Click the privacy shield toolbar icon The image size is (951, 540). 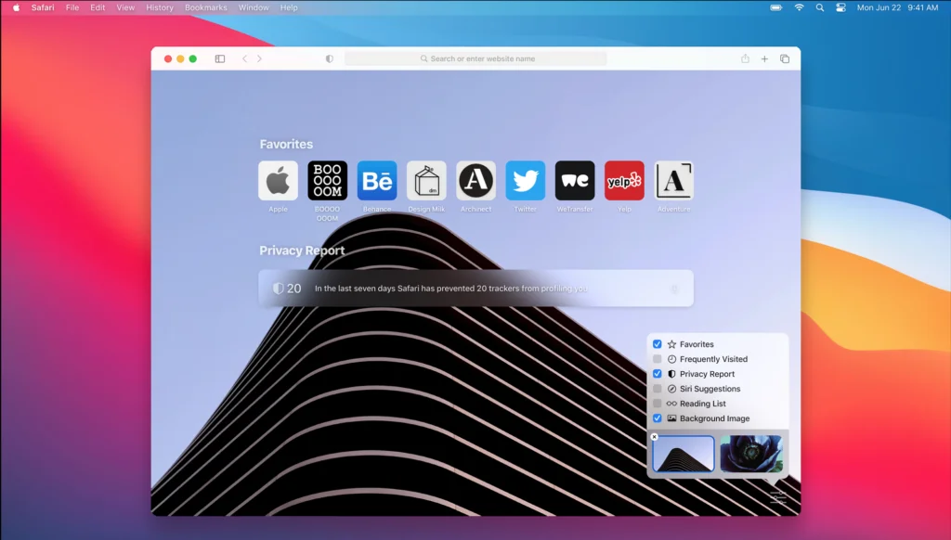click(x=330, y=58)
